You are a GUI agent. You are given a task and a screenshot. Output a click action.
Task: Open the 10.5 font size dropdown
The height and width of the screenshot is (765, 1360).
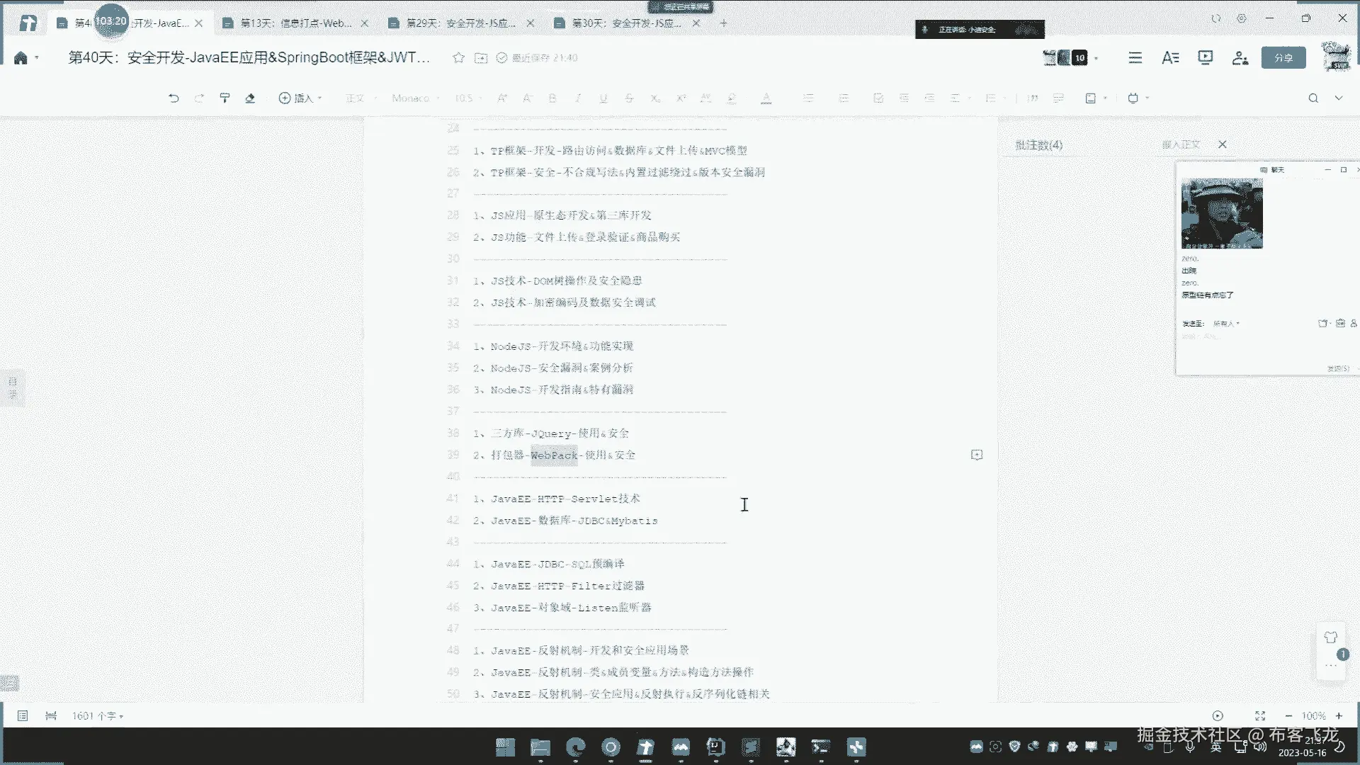[468, 98]
